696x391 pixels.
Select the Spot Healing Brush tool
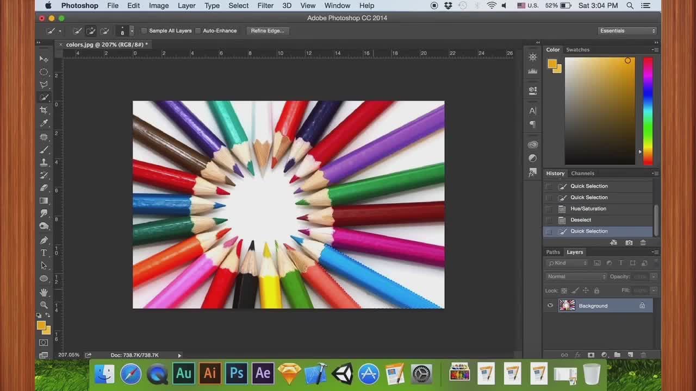coord(44,137)
